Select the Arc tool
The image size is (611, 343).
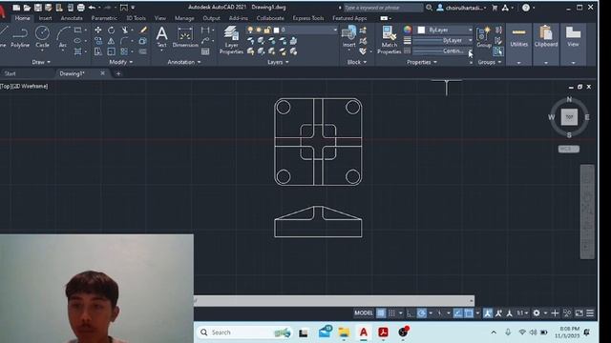coord(63,37)
